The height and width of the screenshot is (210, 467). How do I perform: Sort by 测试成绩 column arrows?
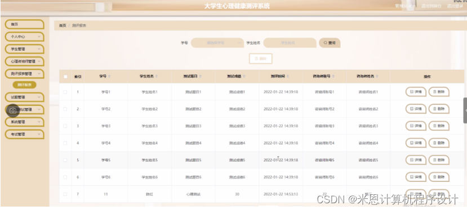tap(244, 77)
